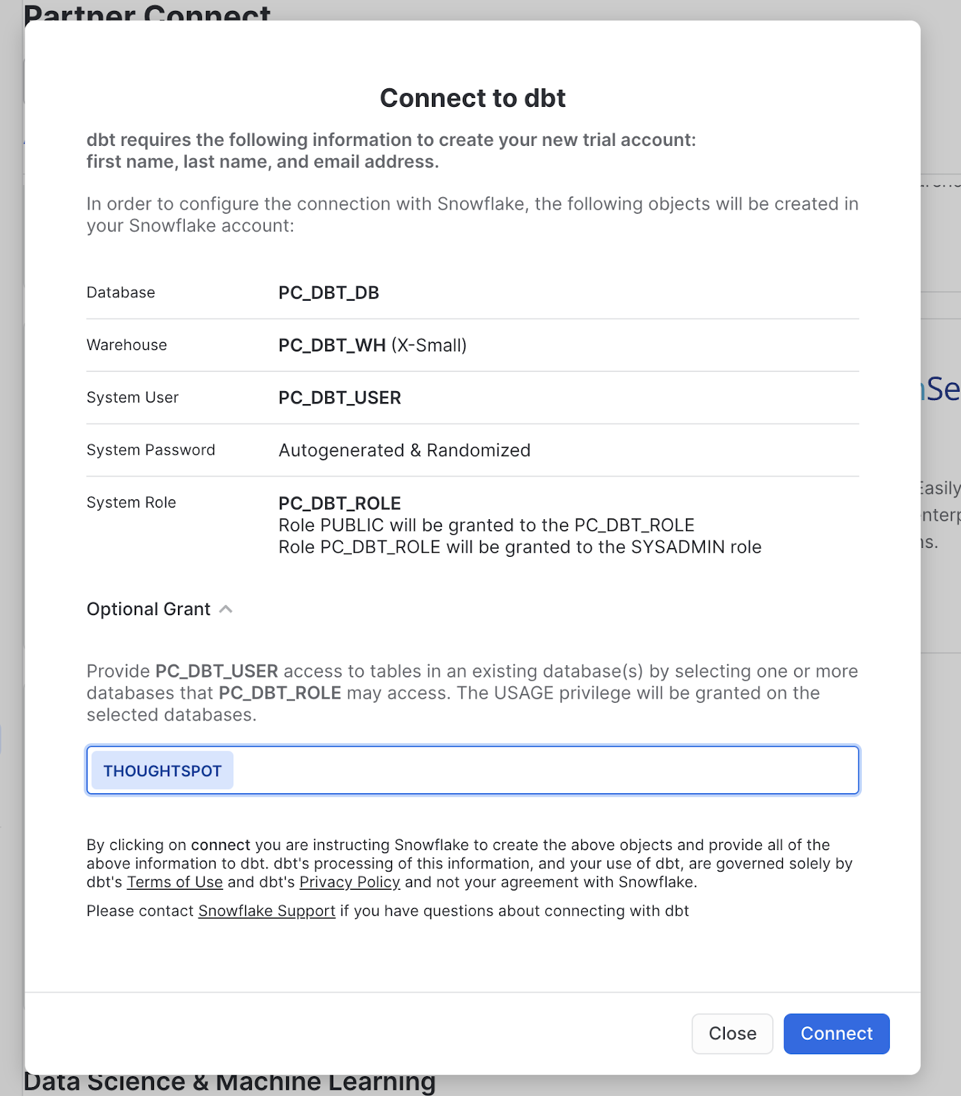The height and width of the screenshot is (1096, 961).
Task: Click the Connect to dbt dialog title
Action: (x=472, y=98)
